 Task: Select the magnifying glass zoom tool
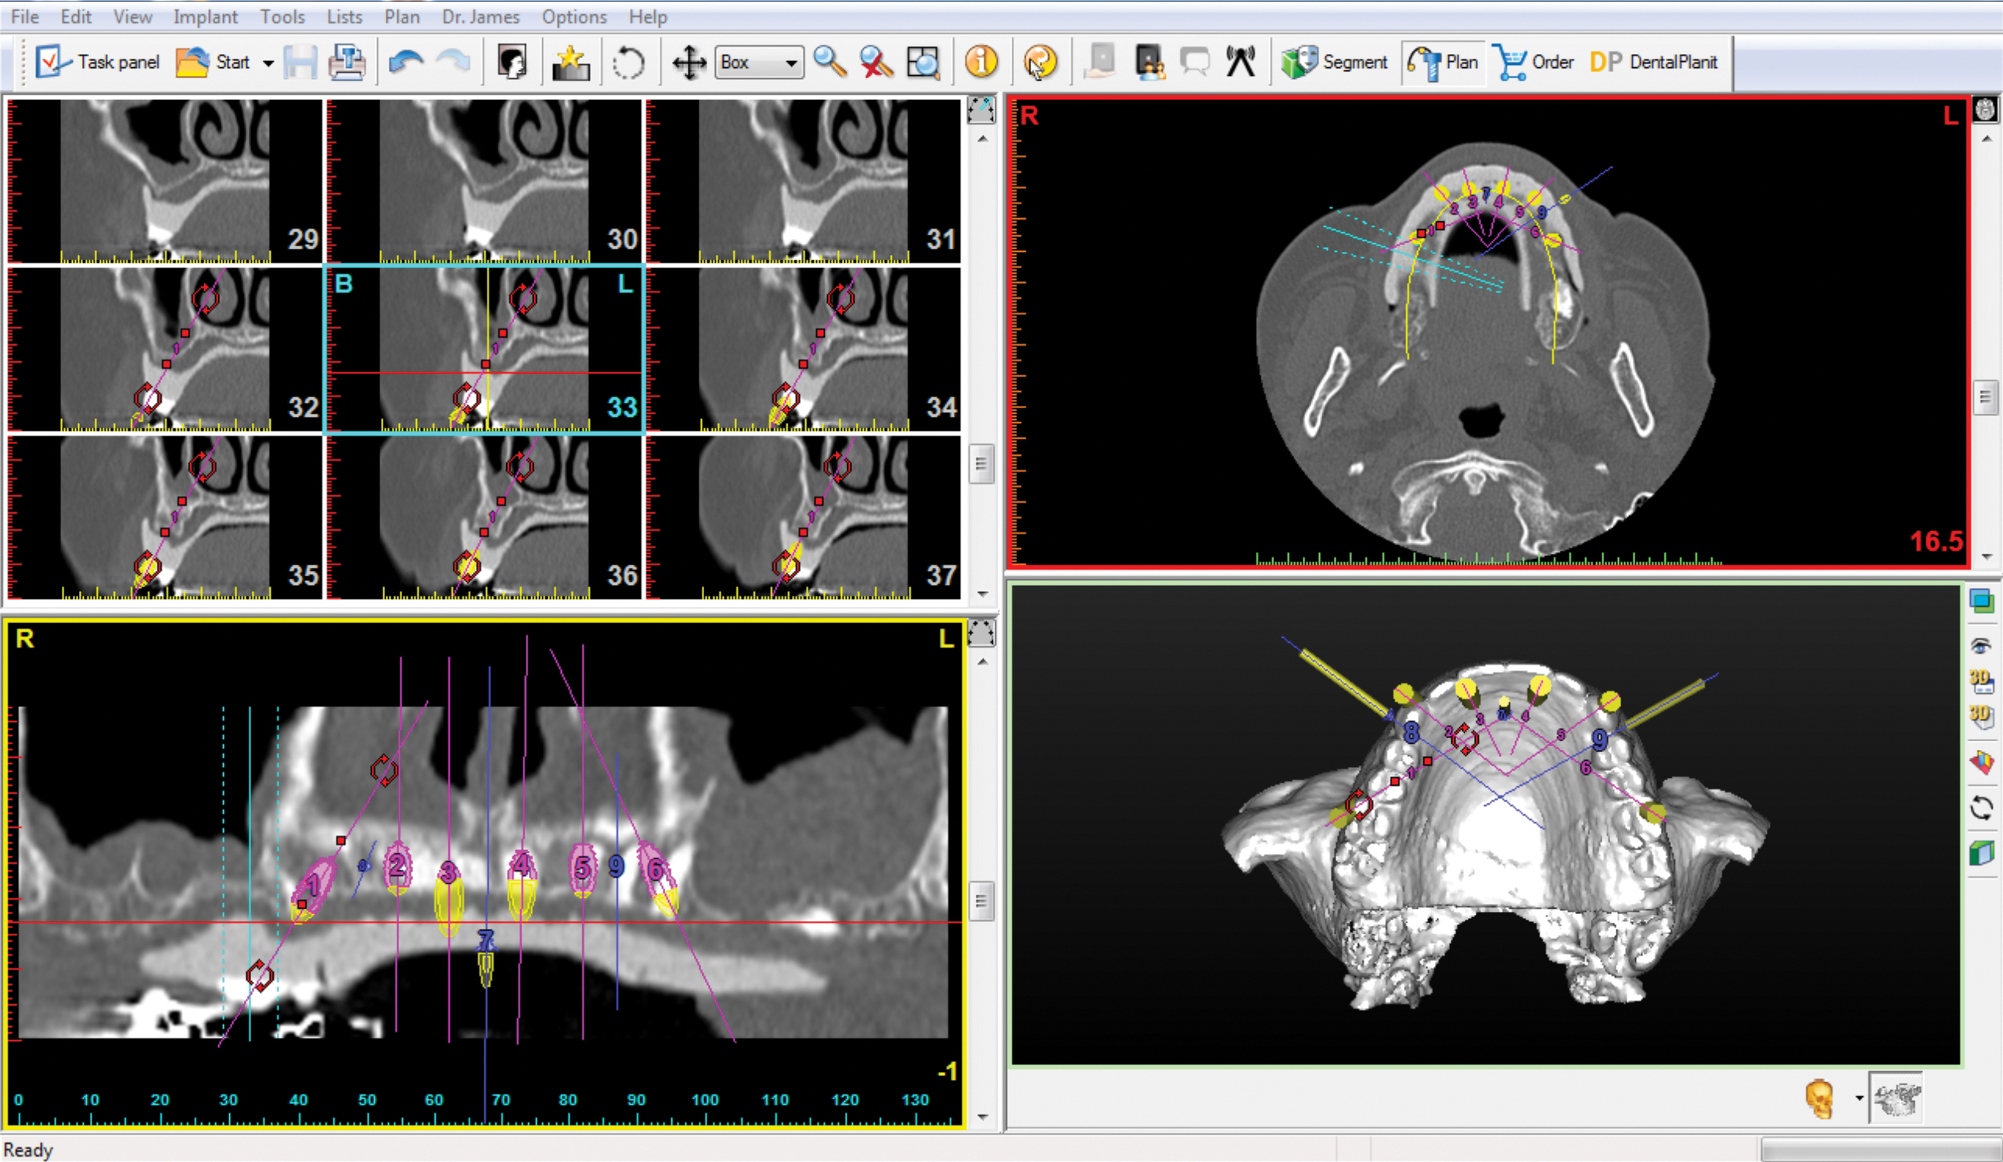(x=830, y=62)
